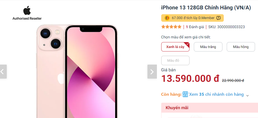Image resolution: width=258 pixels, height=118 pixels.
Task: Select the Màu trắng color option
Action: coord(208,47)
